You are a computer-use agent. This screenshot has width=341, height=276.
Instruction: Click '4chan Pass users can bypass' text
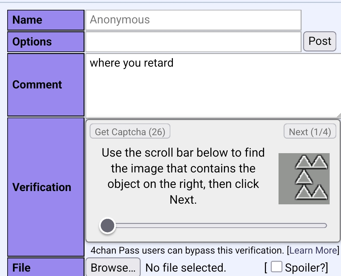tap(153, 250)
